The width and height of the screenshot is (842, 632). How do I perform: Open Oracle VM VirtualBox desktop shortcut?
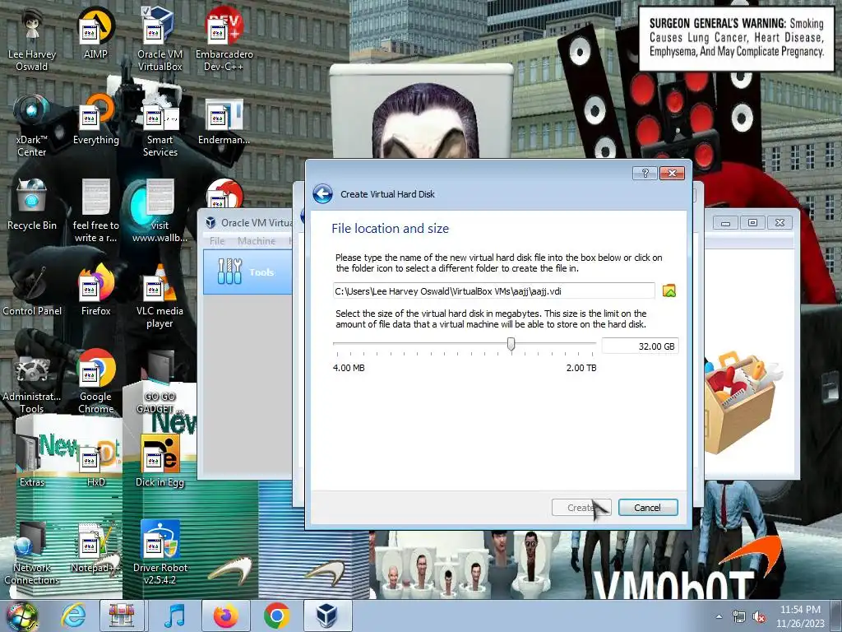(x=160, y=39)
